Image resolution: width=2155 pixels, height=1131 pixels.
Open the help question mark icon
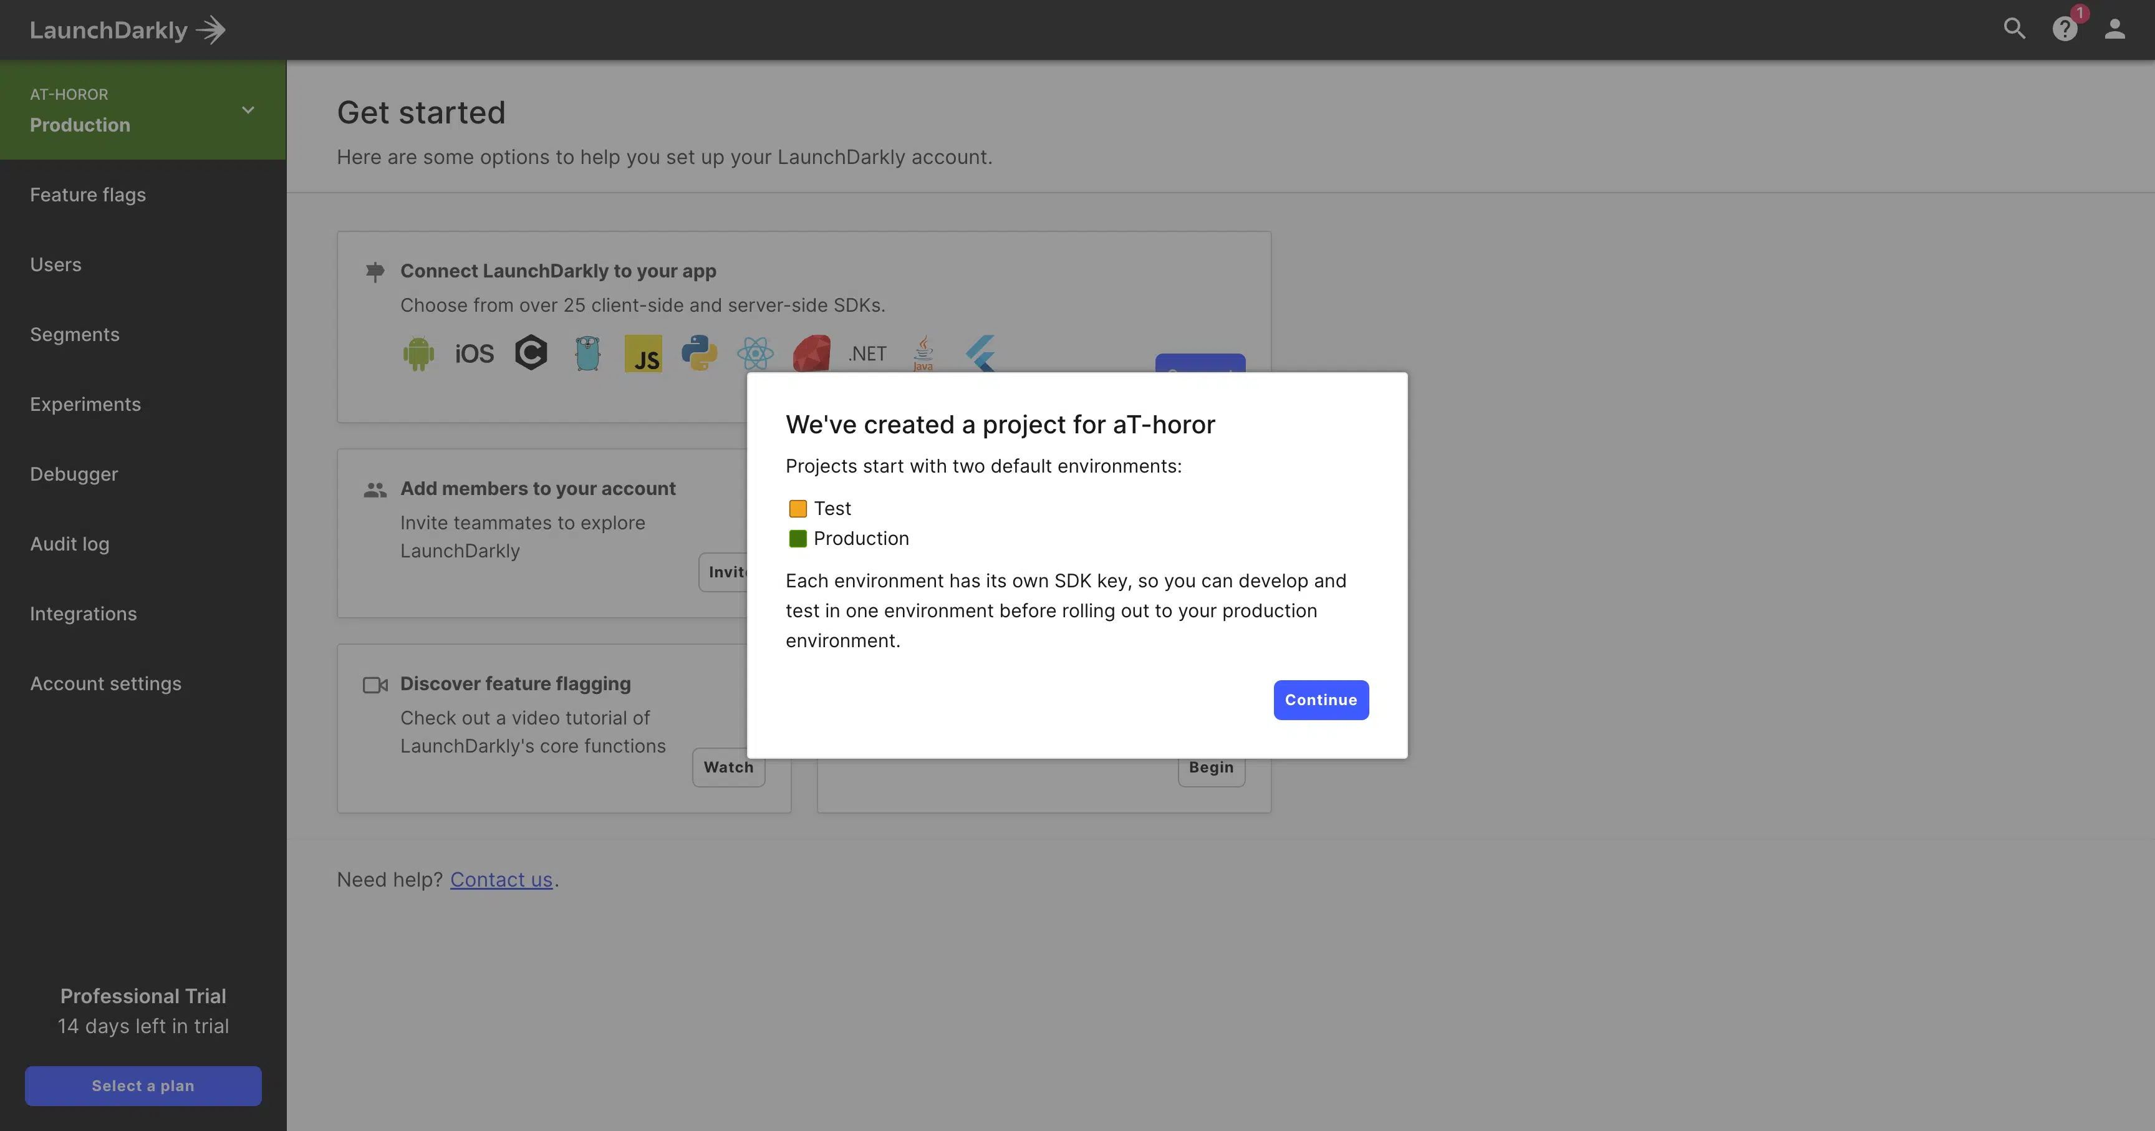[2065, 29]
